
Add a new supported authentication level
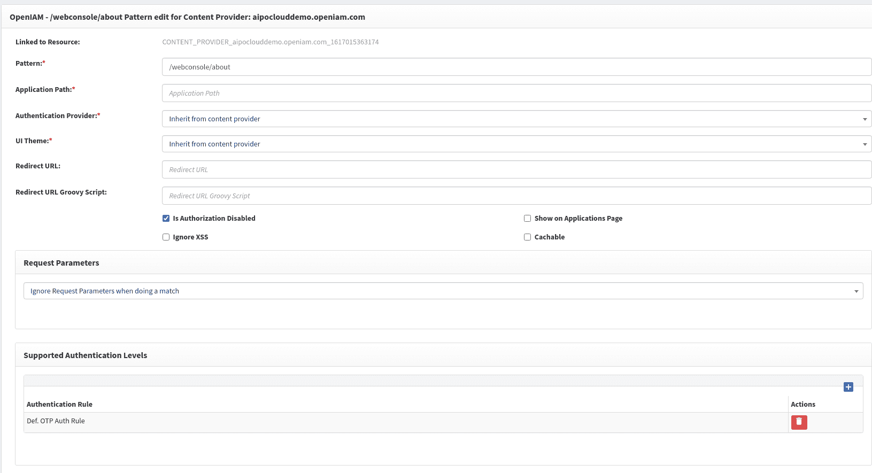coord(848,387)
